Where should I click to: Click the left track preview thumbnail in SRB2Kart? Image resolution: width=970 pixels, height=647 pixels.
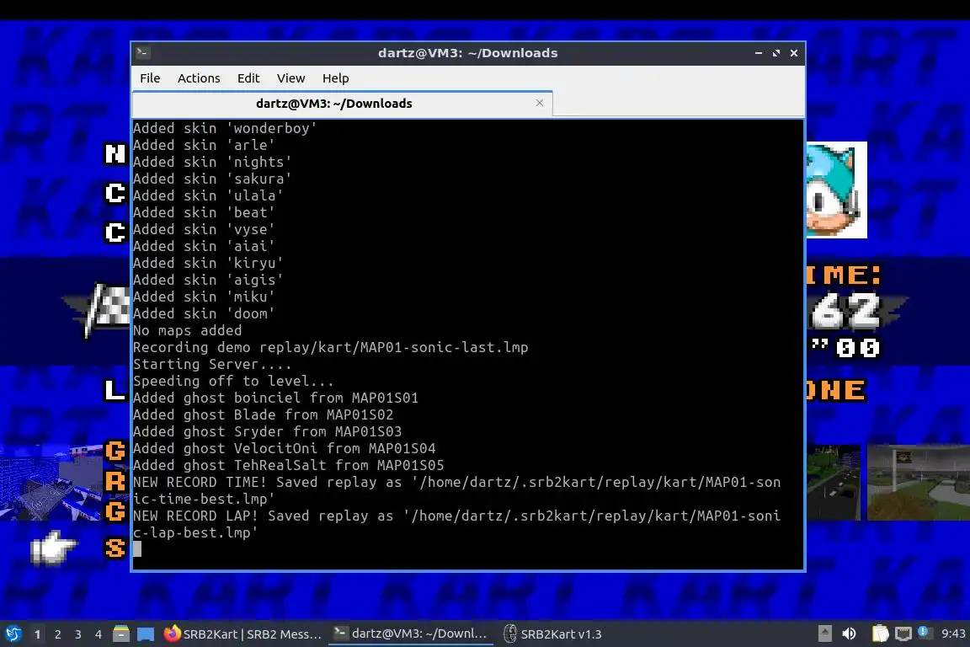(x=52, y=482)
